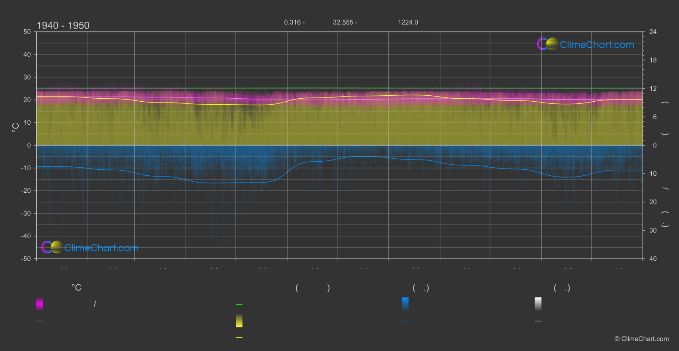Click the white gradient legend swatch
Image resolution: width=679 pixels, height=351 pixels.
point(538,304)
